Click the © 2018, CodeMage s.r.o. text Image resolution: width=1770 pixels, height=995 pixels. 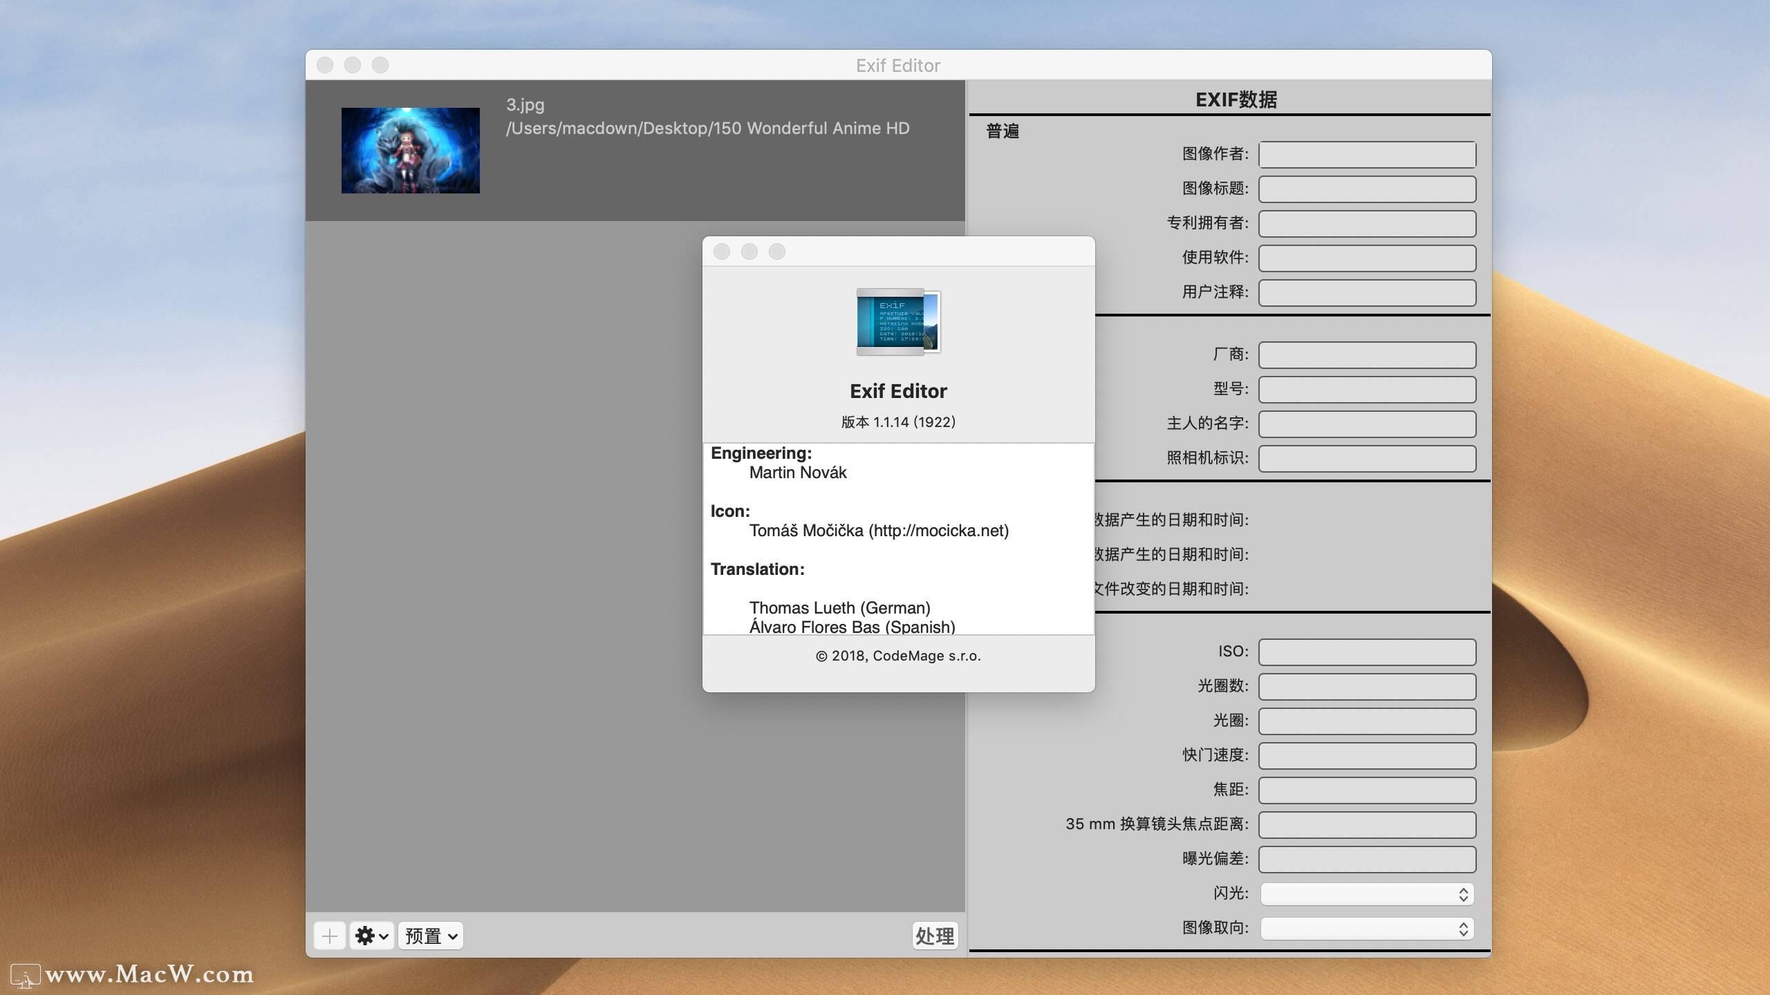(x=898, y=656)
